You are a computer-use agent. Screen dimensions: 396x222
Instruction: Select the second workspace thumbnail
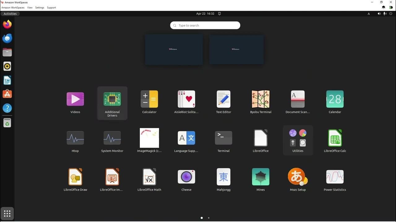point(236,49)
